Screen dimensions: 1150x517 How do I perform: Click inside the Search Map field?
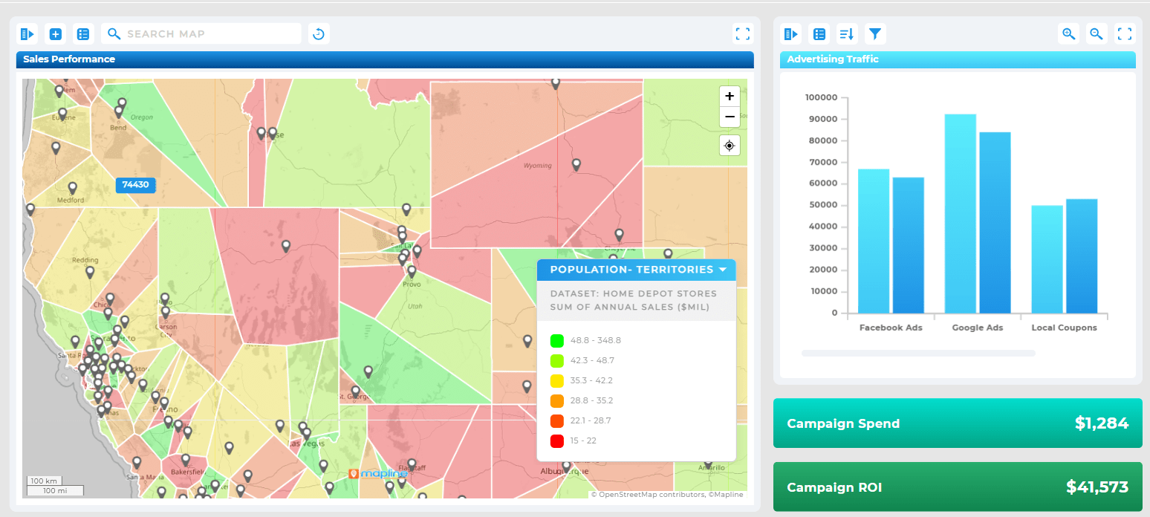tap(201, 33)
